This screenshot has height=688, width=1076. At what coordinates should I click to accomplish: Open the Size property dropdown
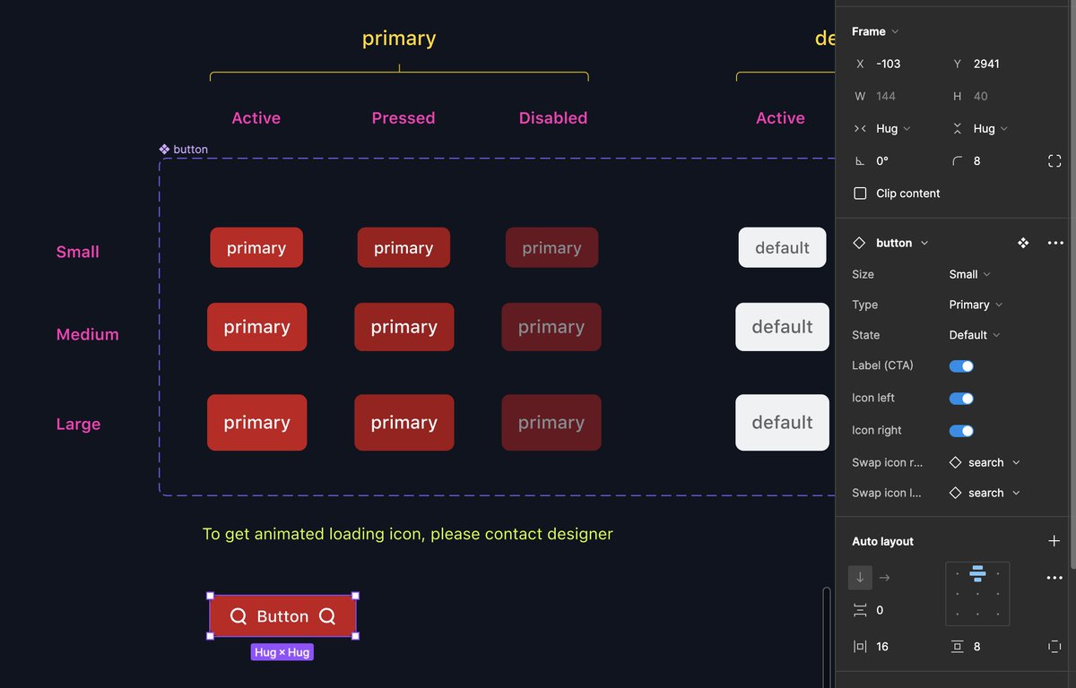coord(969,274)
